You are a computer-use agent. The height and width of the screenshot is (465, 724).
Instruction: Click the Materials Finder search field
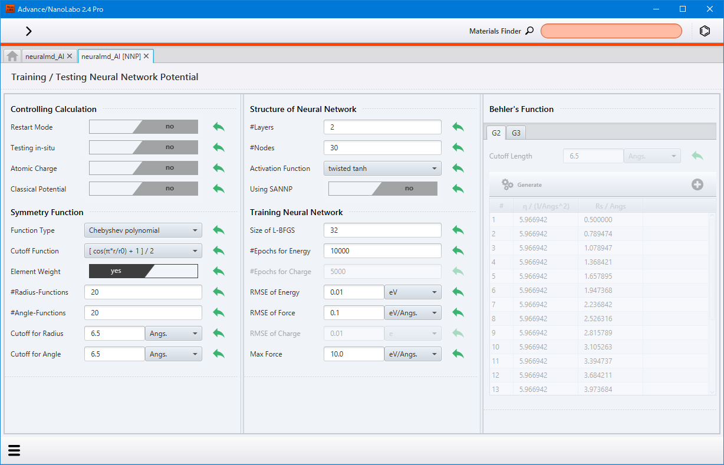tap(611, 31)
